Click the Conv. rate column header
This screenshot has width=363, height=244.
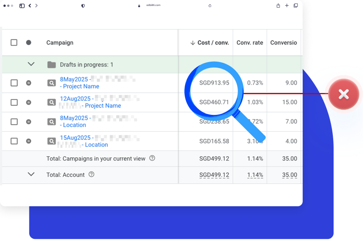[249, 43]
